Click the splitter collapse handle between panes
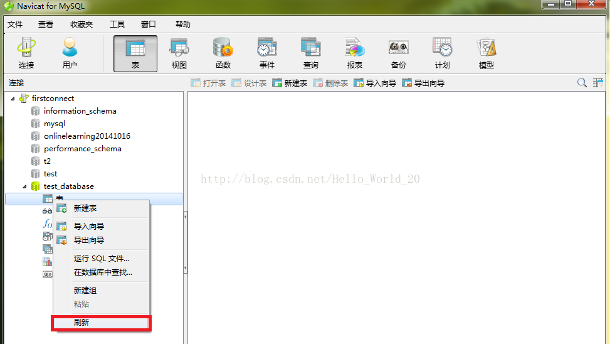 tap(186, 242)
